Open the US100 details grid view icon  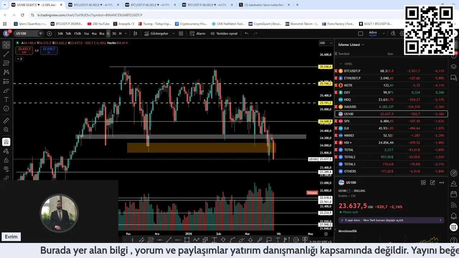[x=423, y=182]
